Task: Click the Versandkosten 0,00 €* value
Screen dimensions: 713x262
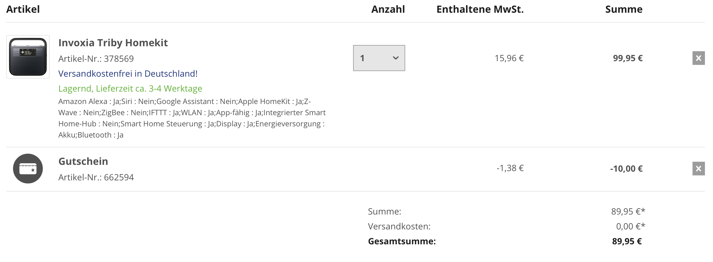Action: click(x=630, y=227)
